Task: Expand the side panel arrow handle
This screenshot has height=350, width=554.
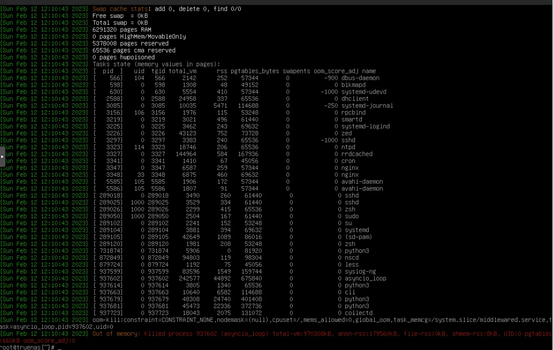Action: (x=2, y=157)
